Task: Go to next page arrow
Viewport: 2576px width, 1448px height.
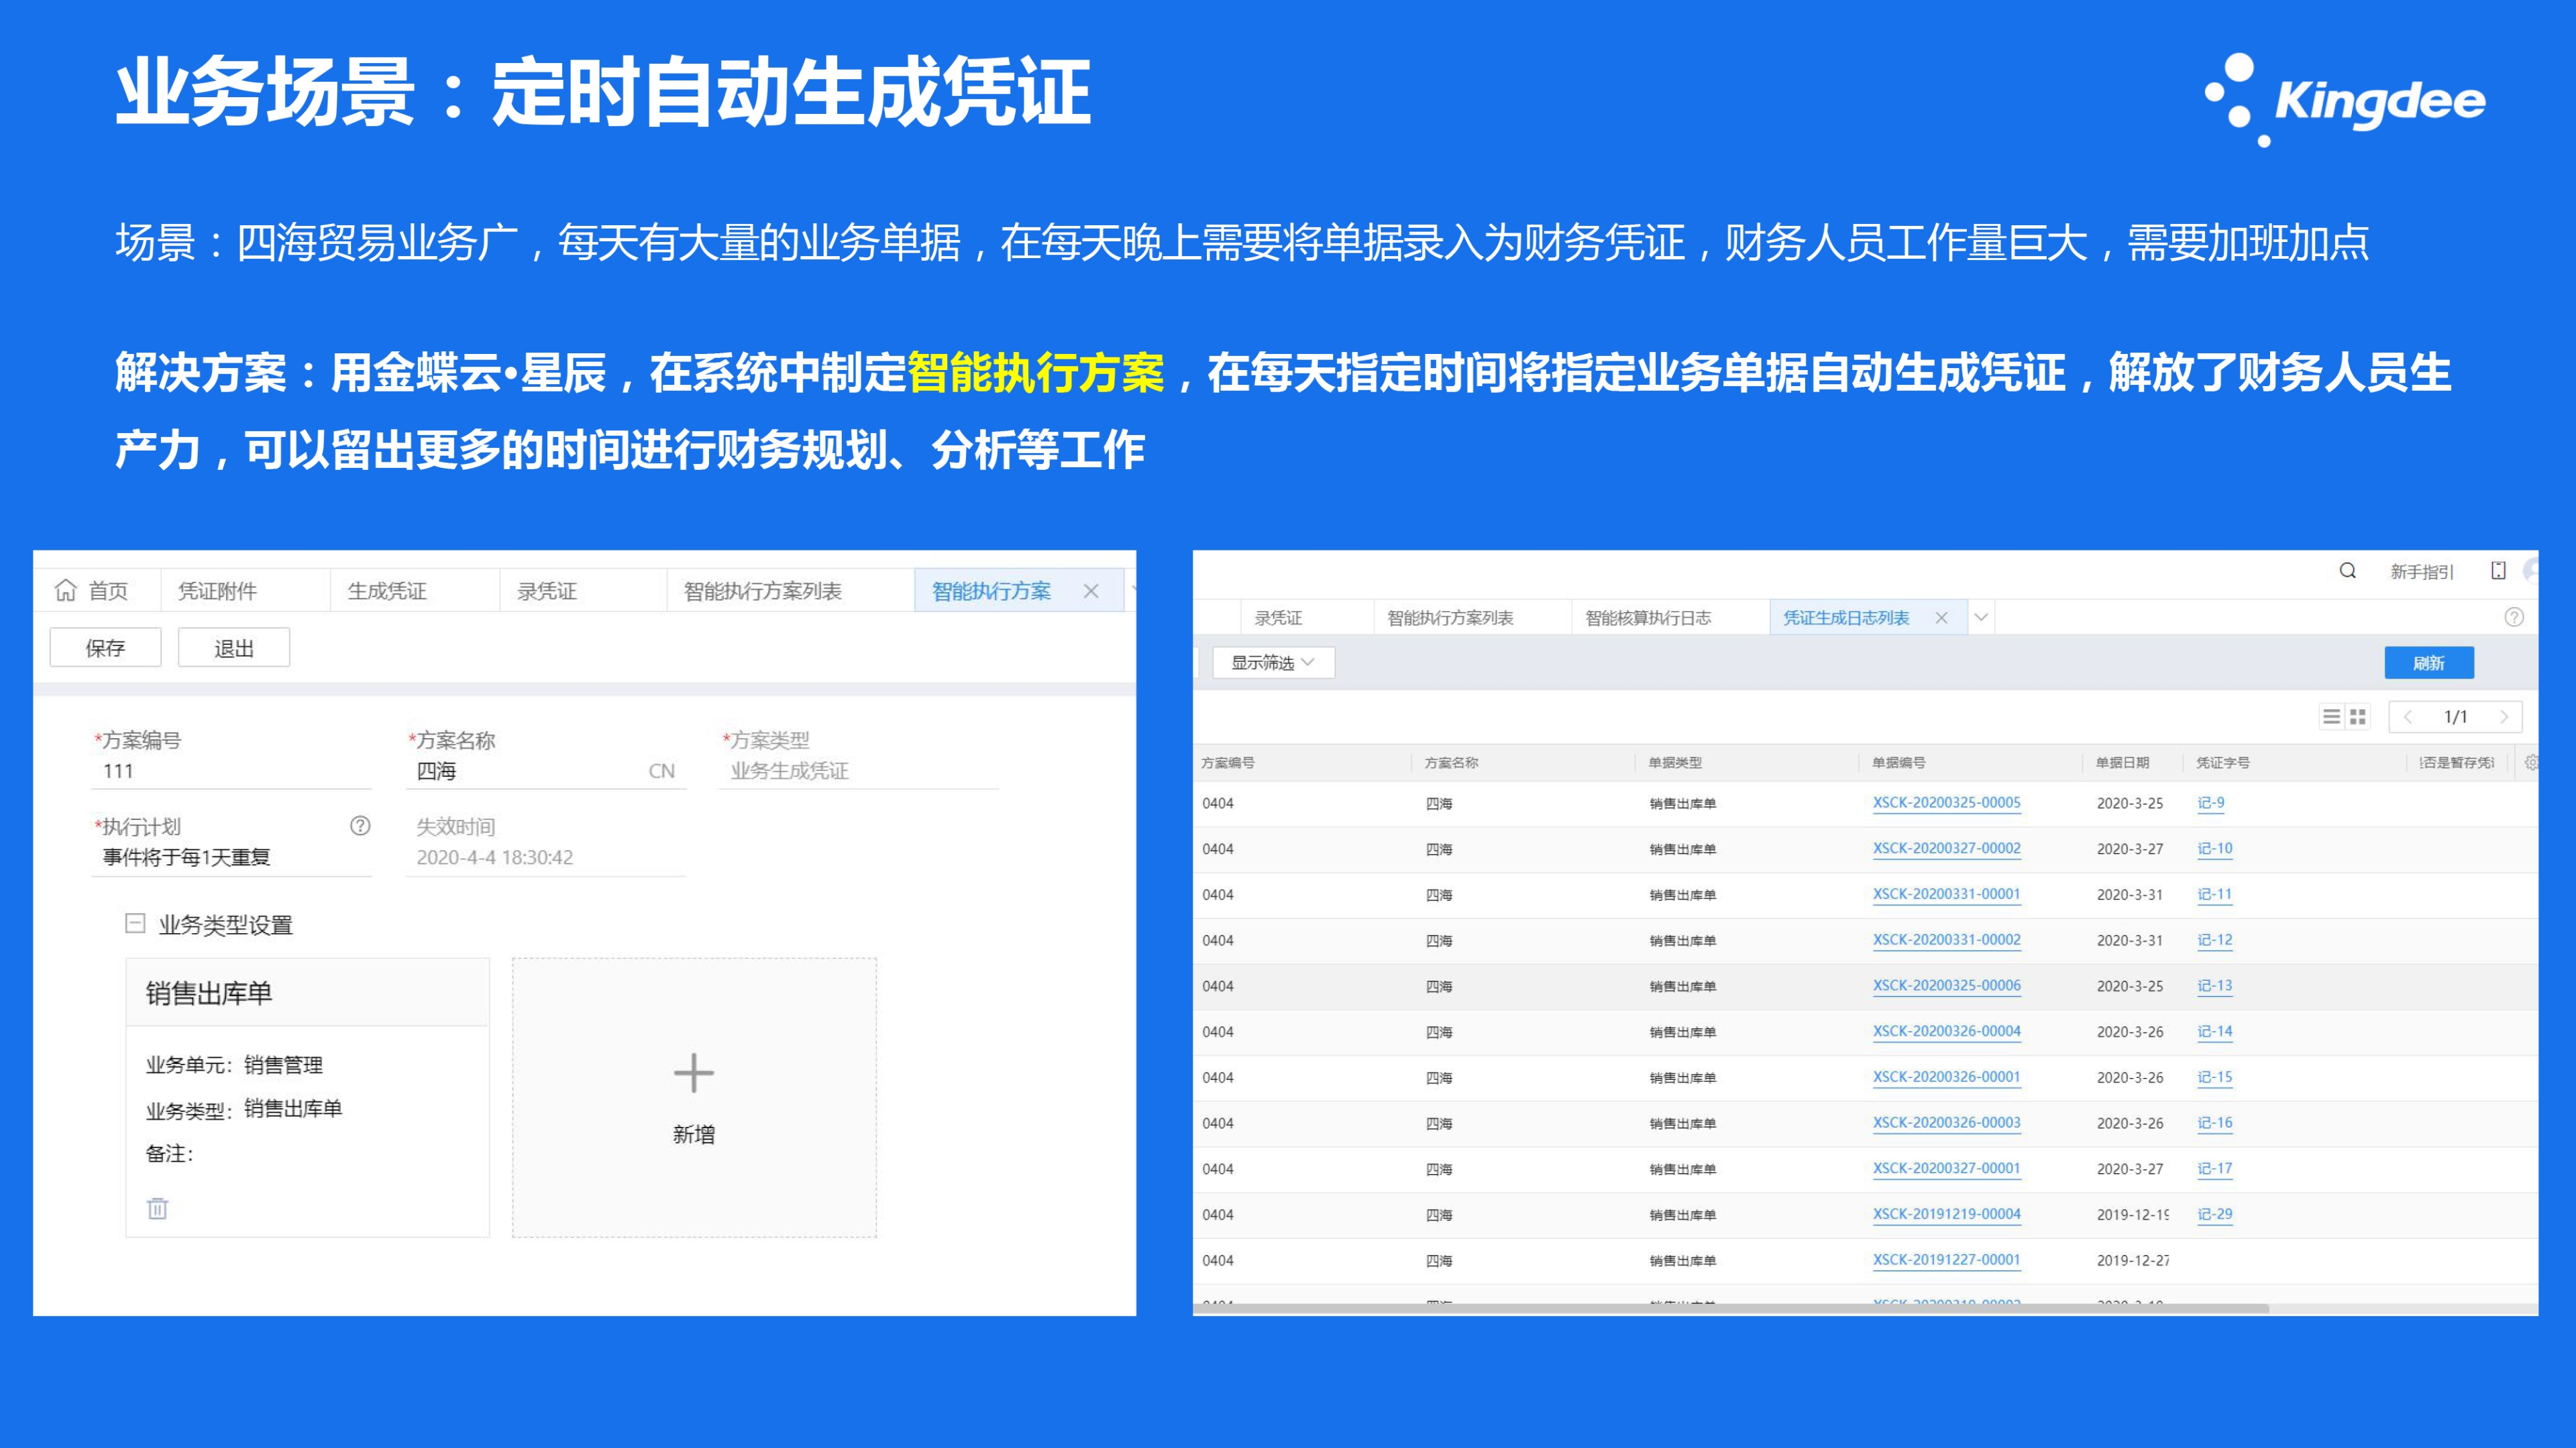Action: (2503, 717)
